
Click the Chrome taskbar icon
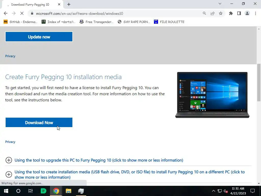[x=56, y=191]
